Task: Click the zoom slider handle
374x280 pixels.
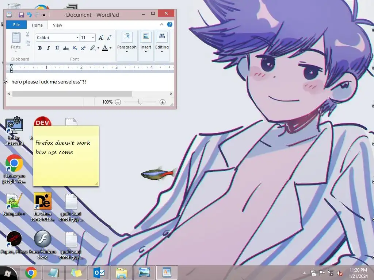Action: [x=140, y=102]
